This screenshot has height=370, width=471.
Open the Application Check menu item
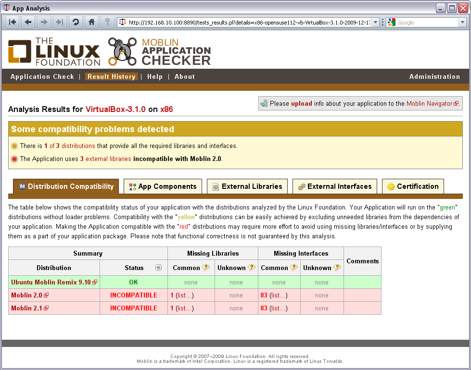pyautogui.click(x=42, y=76)
